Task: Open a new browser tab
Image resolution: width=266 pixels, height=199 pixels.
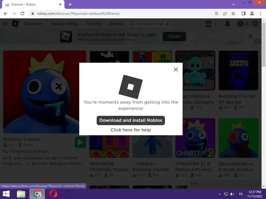Action: [70, 4]
